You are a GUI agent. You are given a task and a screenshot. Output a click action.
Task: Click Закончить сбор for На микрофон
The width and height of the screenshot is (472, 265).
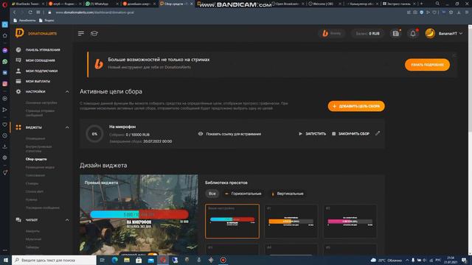pos(351,134)
